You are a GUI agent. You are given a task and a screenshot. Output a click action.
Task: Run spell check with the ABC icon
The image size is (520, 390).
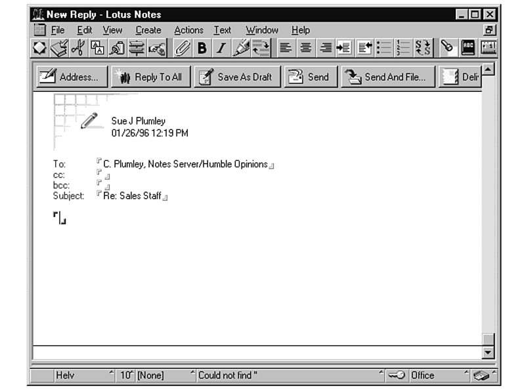(x=468, y=48)
